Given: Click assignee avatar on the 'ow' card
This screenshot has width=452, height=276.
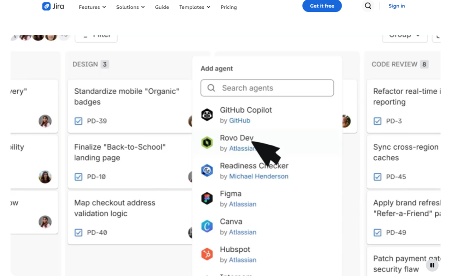Looking at the screenshot, I should 45,222.
